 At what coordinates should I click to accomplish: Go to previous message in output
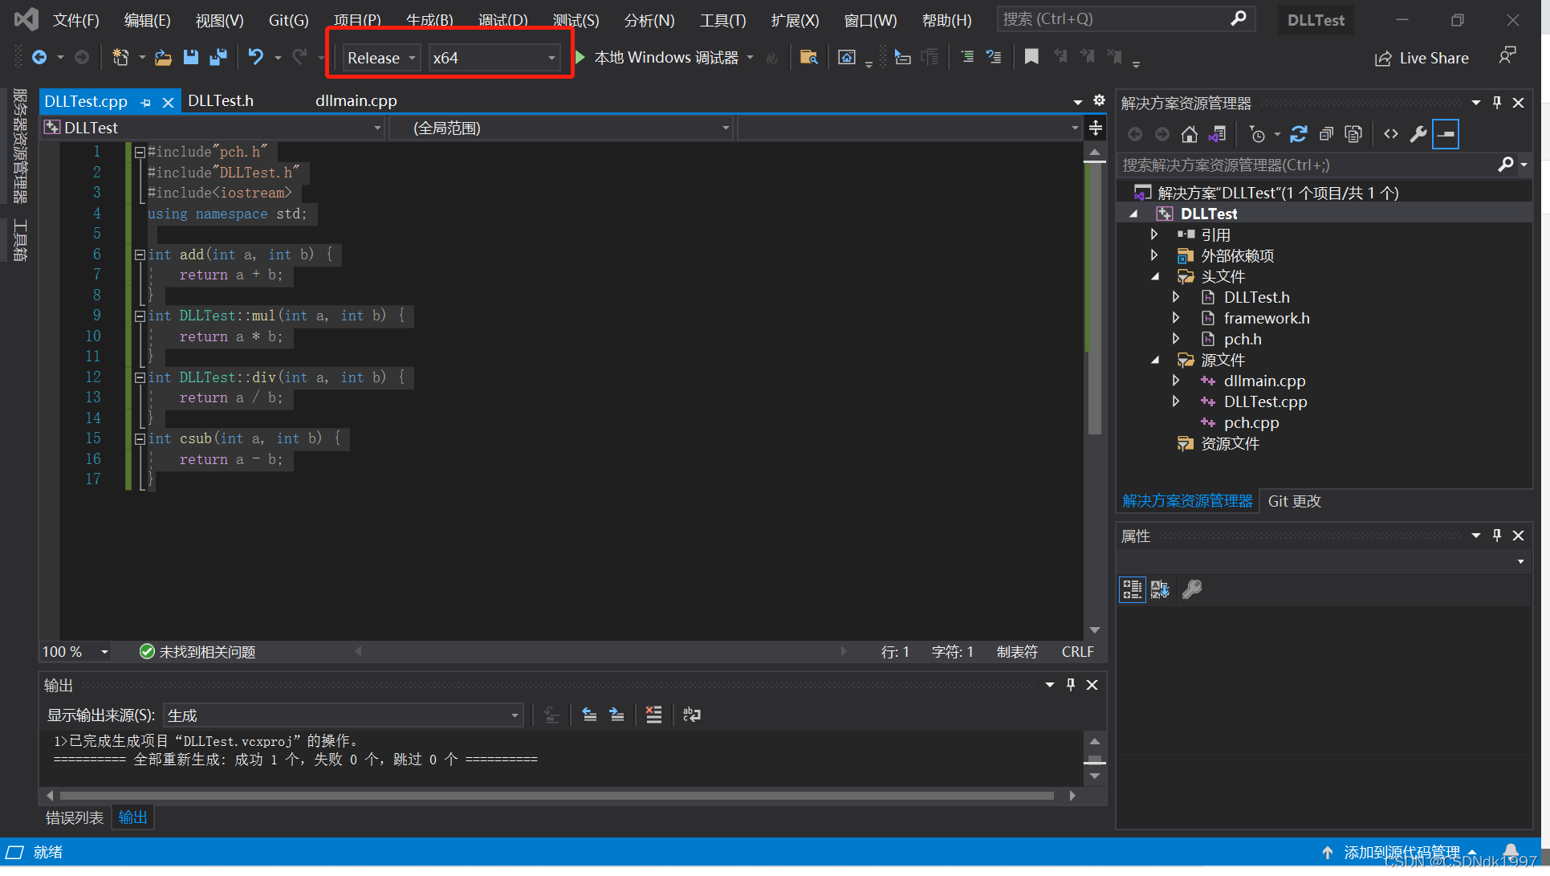tap(589, 715)
